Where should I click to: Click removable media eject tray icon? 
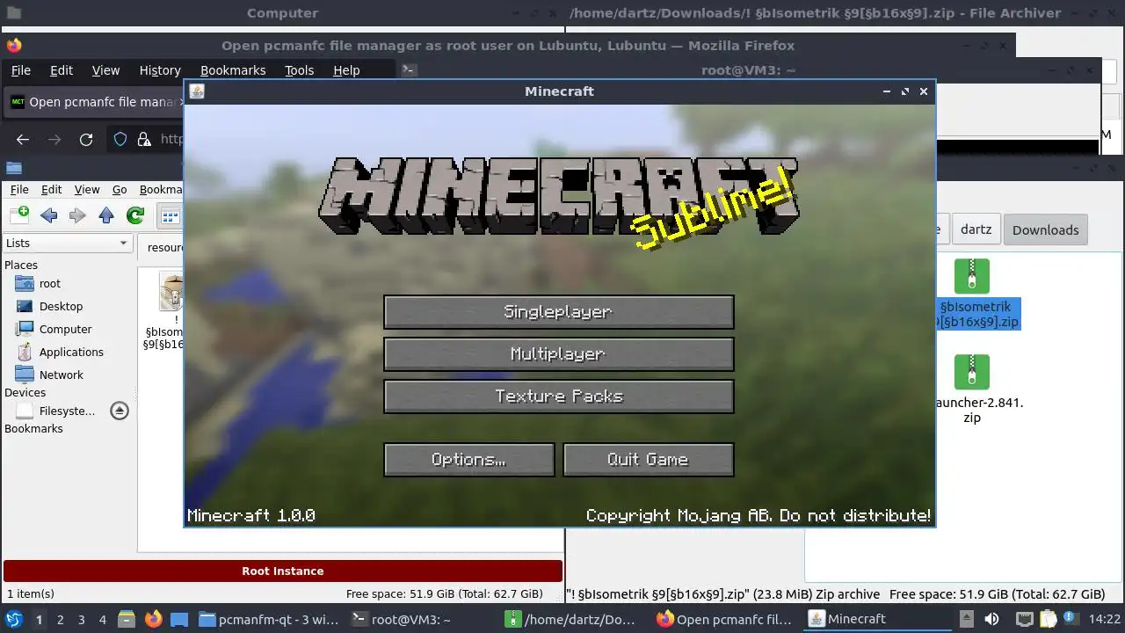tap(966, 619)
